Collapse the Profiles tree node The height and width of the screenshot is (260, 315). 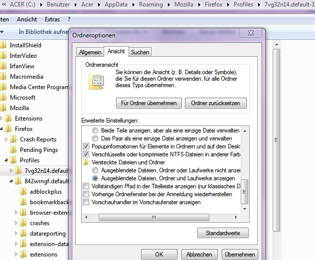(x=6, y=160)
